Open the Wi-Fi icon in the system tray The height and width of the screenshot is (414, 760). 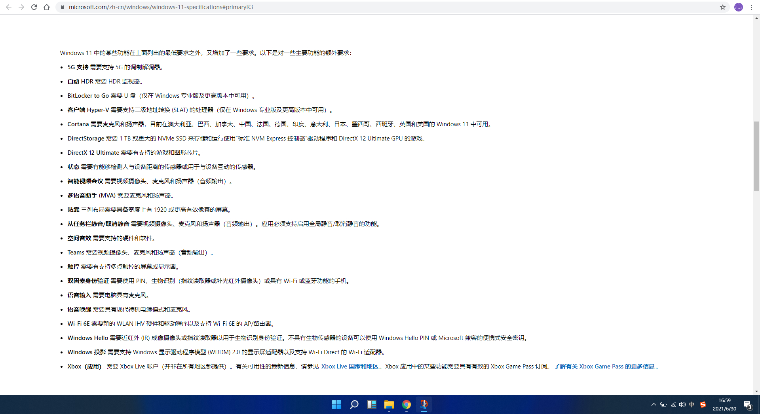(x=673, y=405)
